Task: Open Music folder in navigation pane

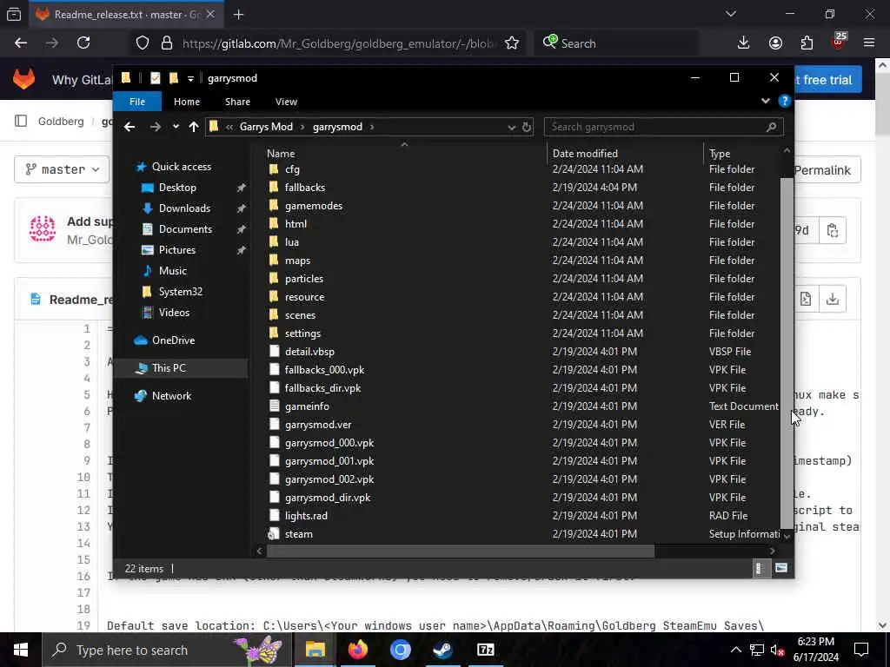Action: [173, 271]
